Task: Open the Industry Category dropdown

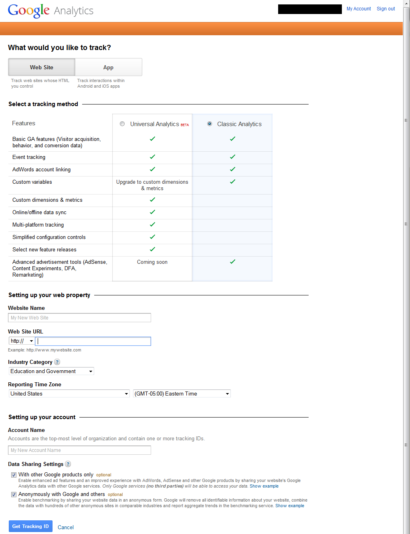Action: (51, 371)
